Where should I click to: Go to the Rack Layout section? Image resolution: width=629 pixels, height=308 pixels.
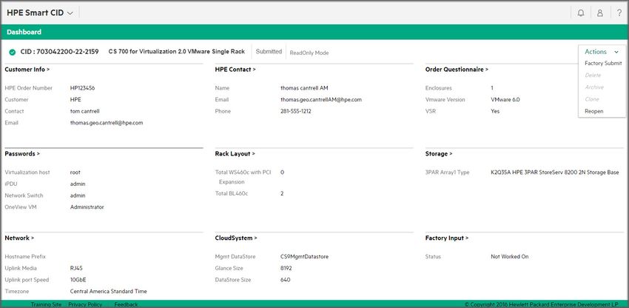point(235,154)
